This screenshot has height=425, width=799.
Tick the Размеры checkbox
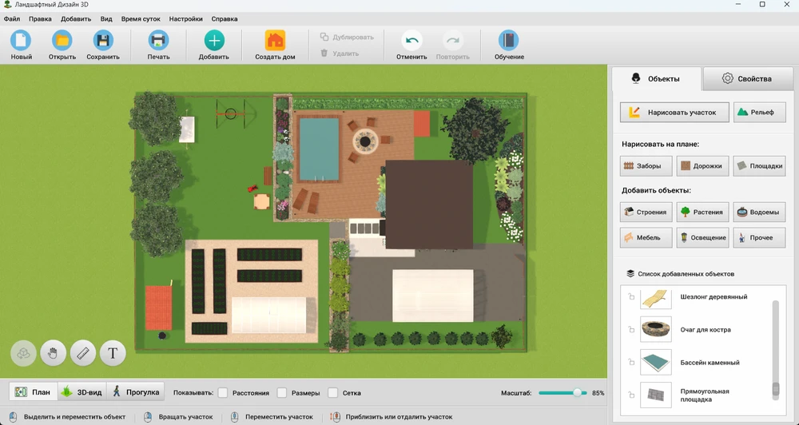282,393
